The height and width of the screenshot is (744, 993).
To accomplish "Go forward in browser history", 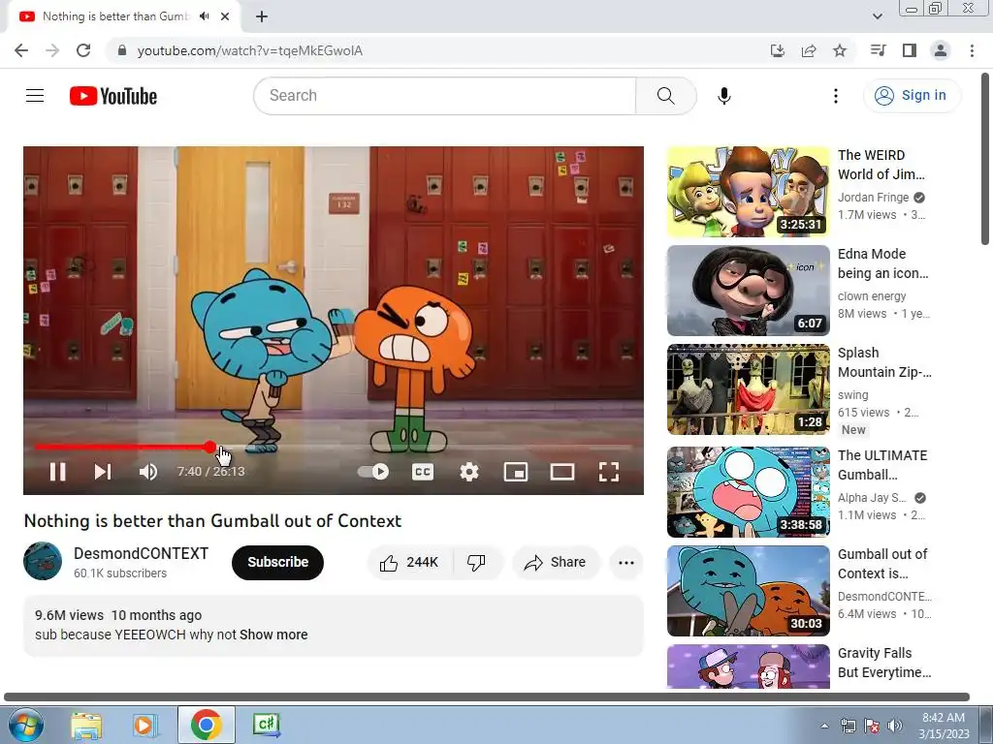I will pos(52,50).
